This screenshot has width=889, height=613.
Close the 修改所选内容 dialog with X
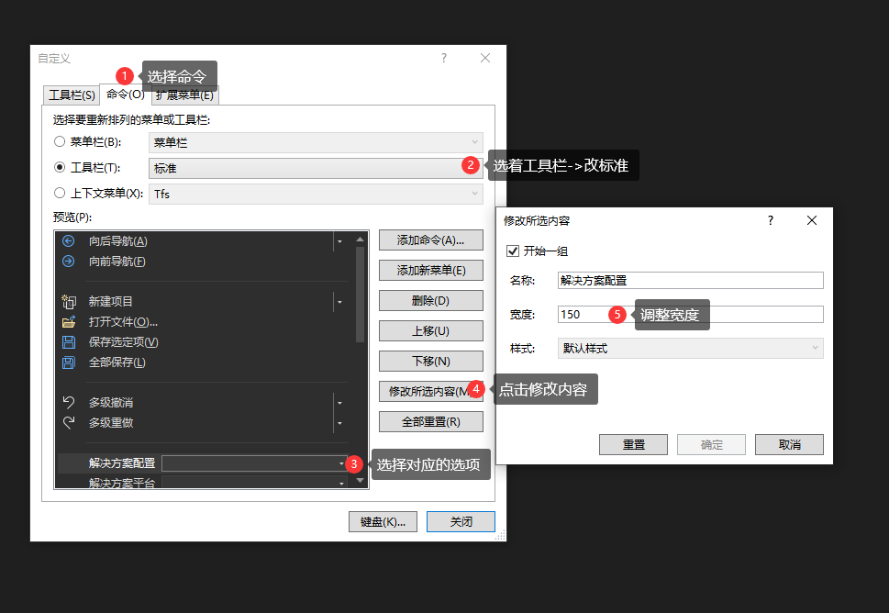click(x=812, y=220)
